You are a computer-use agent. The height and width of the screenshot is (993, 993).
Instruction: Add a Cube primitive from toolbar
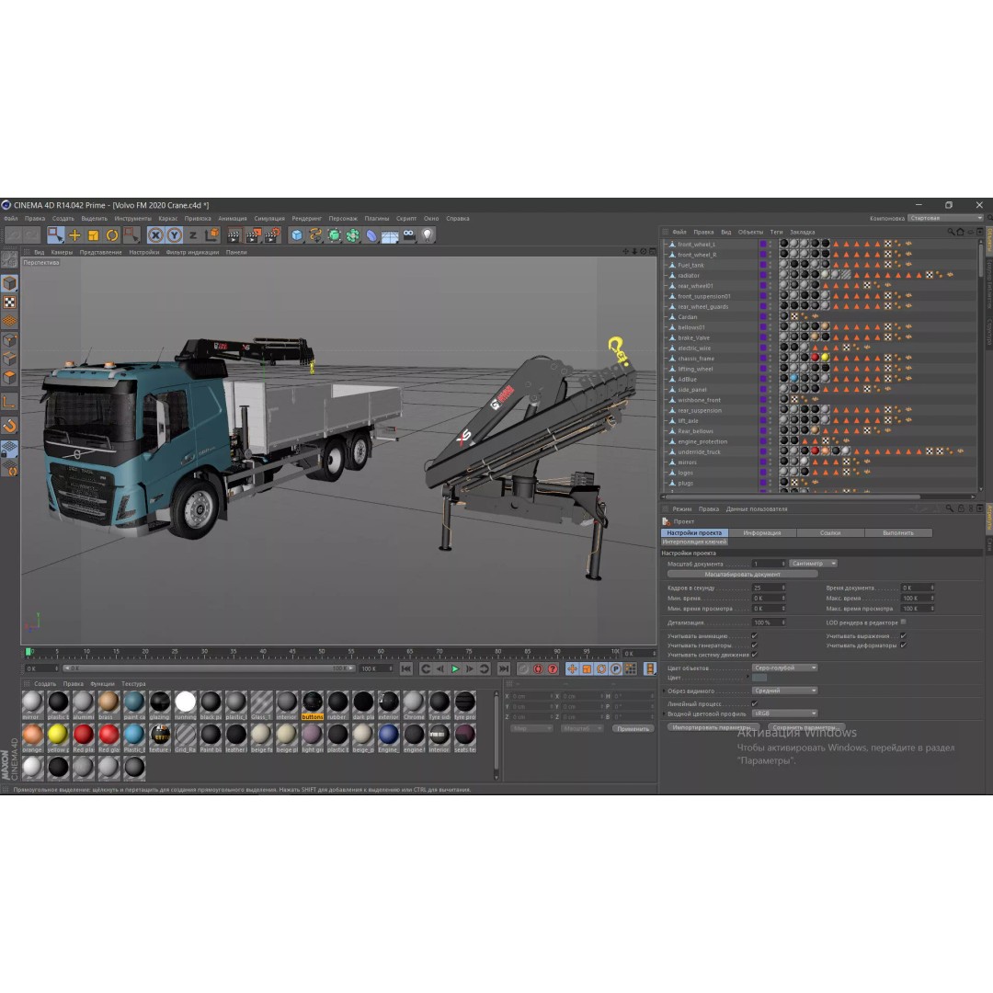pos(296,235)
